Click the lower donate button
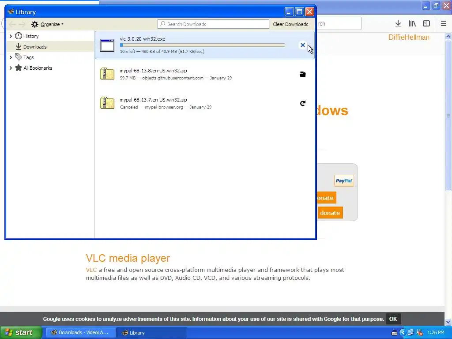The width and height of the screenshot is (452, 339). [330, 213]
